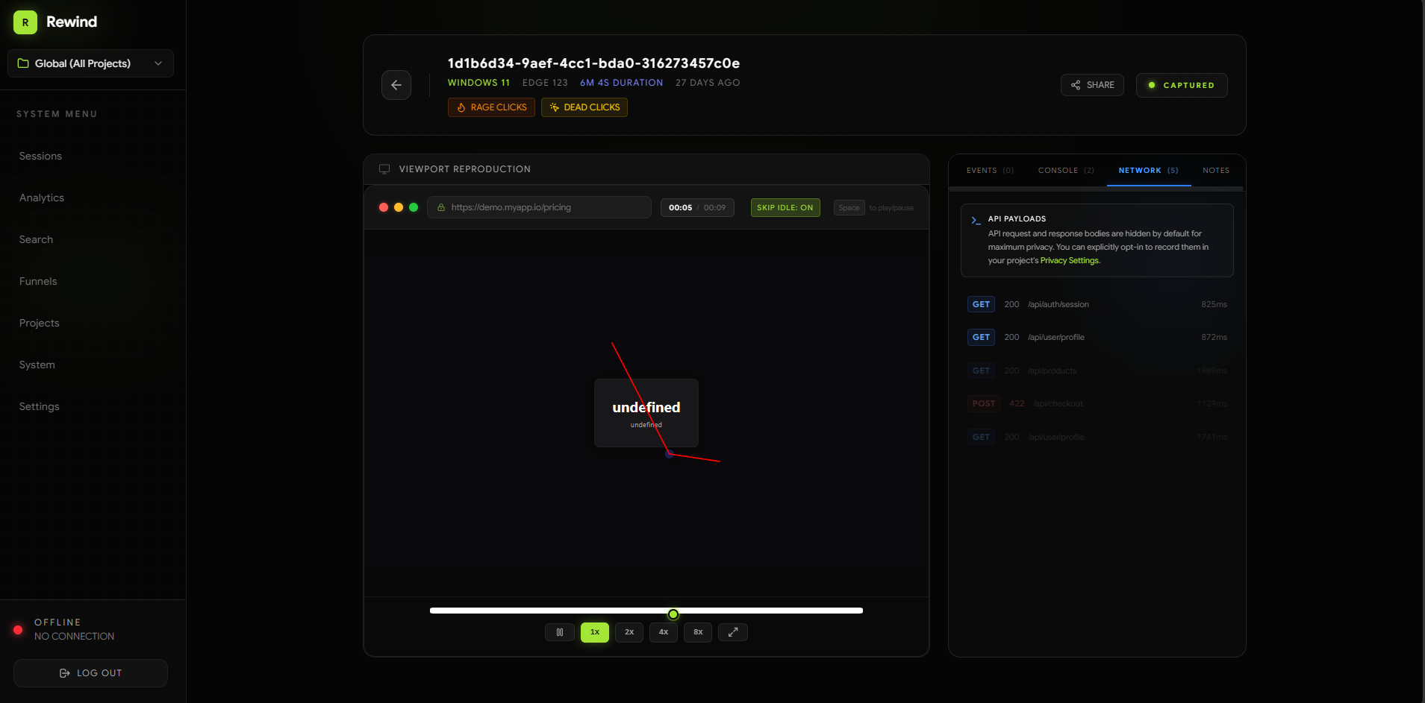Select the GET /api/user/profile 872ms request
This screenshot has width=1425, height=703.
click(x=1097, y=337)
